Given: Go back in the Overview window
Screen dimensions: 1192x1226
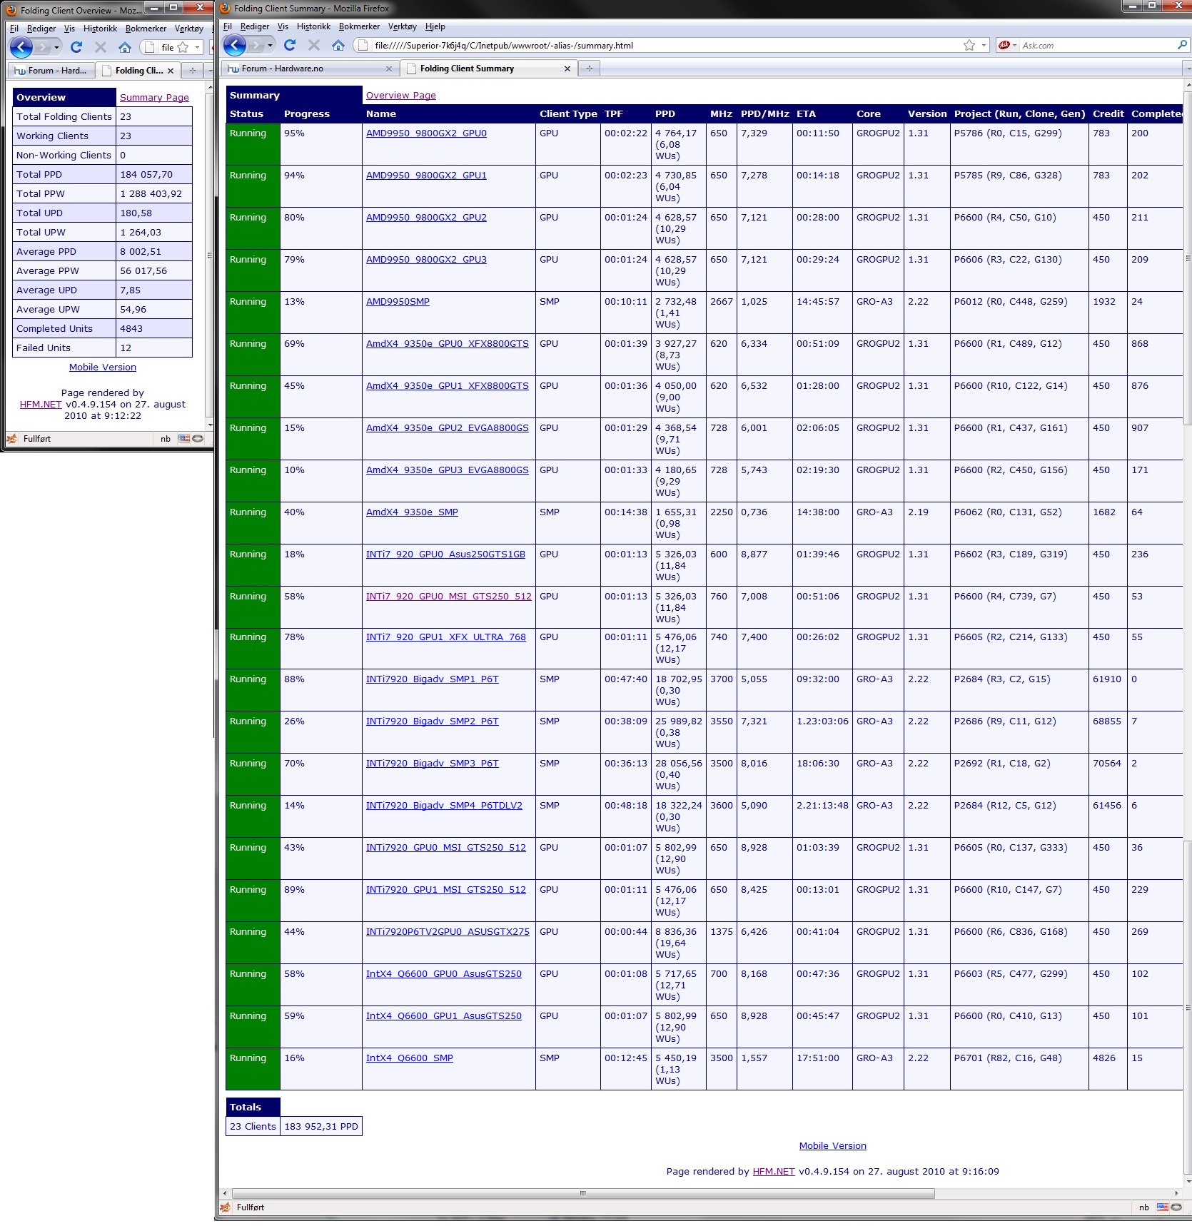Looking at the screenshot, I should 21,47.
